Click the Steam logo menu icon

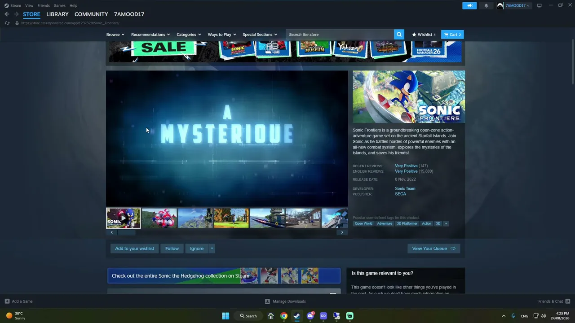(x=6, y=5)
